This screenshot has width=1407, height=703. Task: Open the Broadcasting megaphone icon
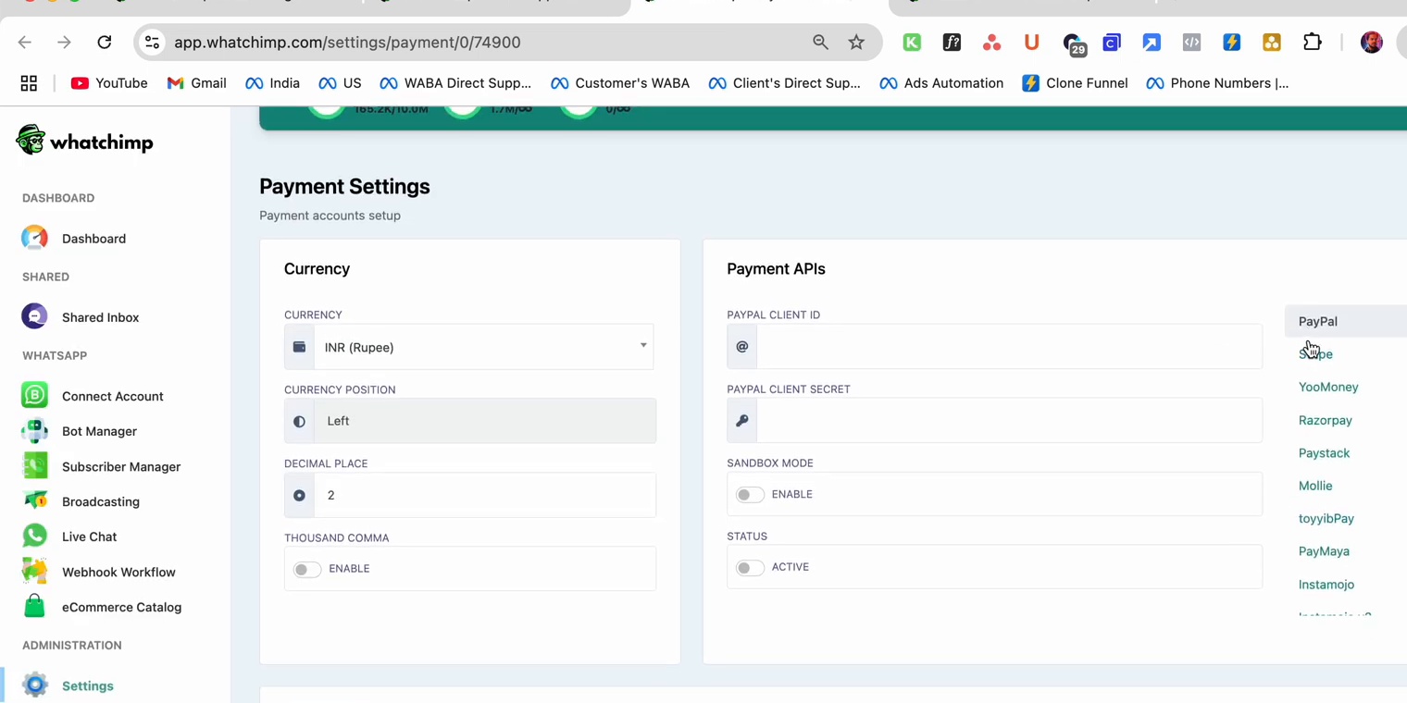(34, 501)
